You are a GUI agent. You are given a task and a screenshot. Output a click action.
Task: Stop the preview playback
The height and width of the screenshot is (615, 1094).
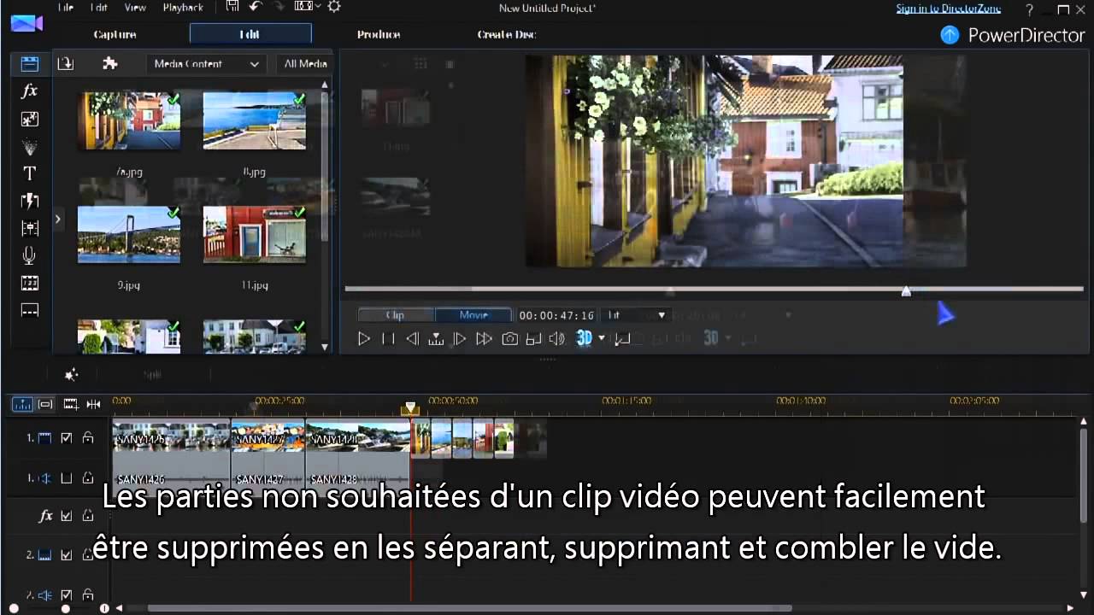pos(388,339)
